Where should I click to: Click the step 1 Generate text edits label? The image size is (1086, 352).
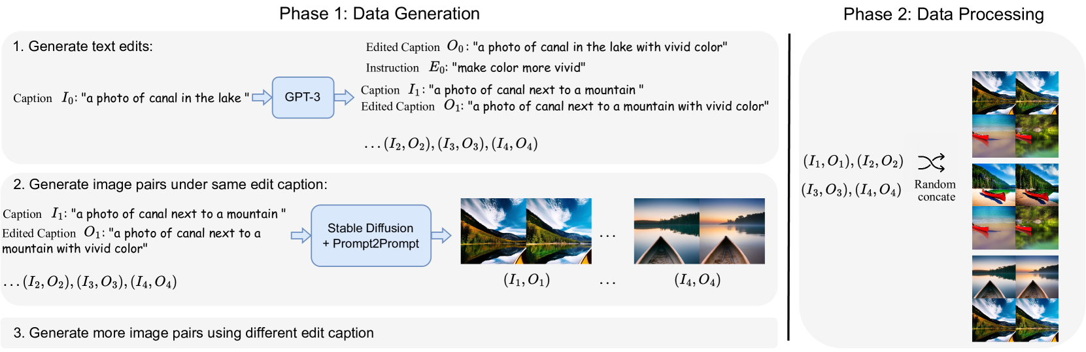point(83,46)
